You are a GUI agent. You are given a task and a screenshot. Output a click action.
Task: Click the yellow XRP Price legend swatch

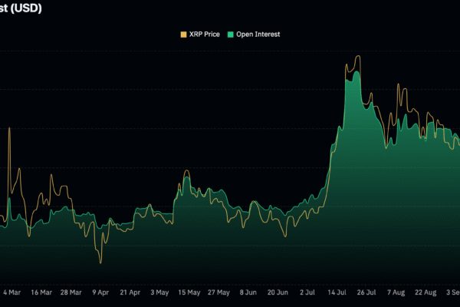[x=183, y=35]
